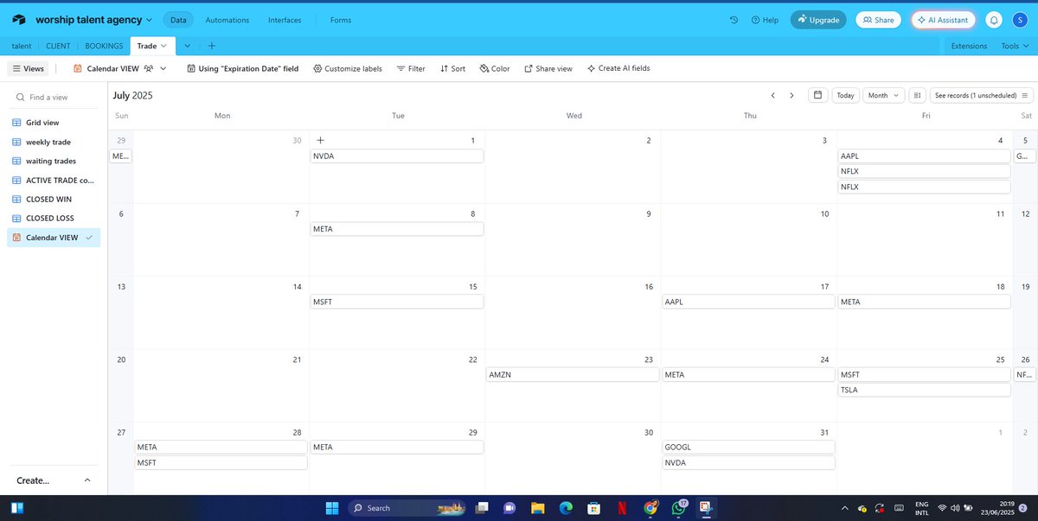Expand the worship talent agency base menu

94,20
